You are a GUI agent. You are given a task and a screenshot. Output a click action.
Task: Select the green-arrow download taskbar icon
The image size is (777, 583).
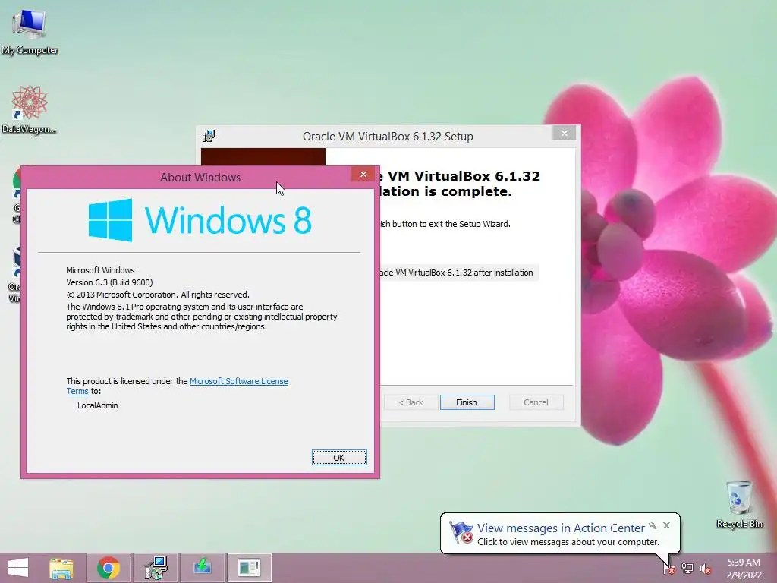click(203, 568)
